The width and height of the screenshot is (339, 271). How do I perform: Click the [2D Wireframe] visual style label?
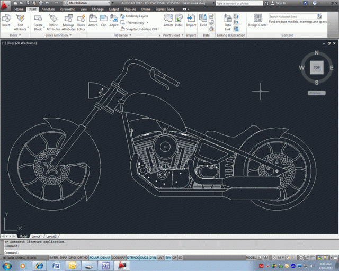click(26, 43)
